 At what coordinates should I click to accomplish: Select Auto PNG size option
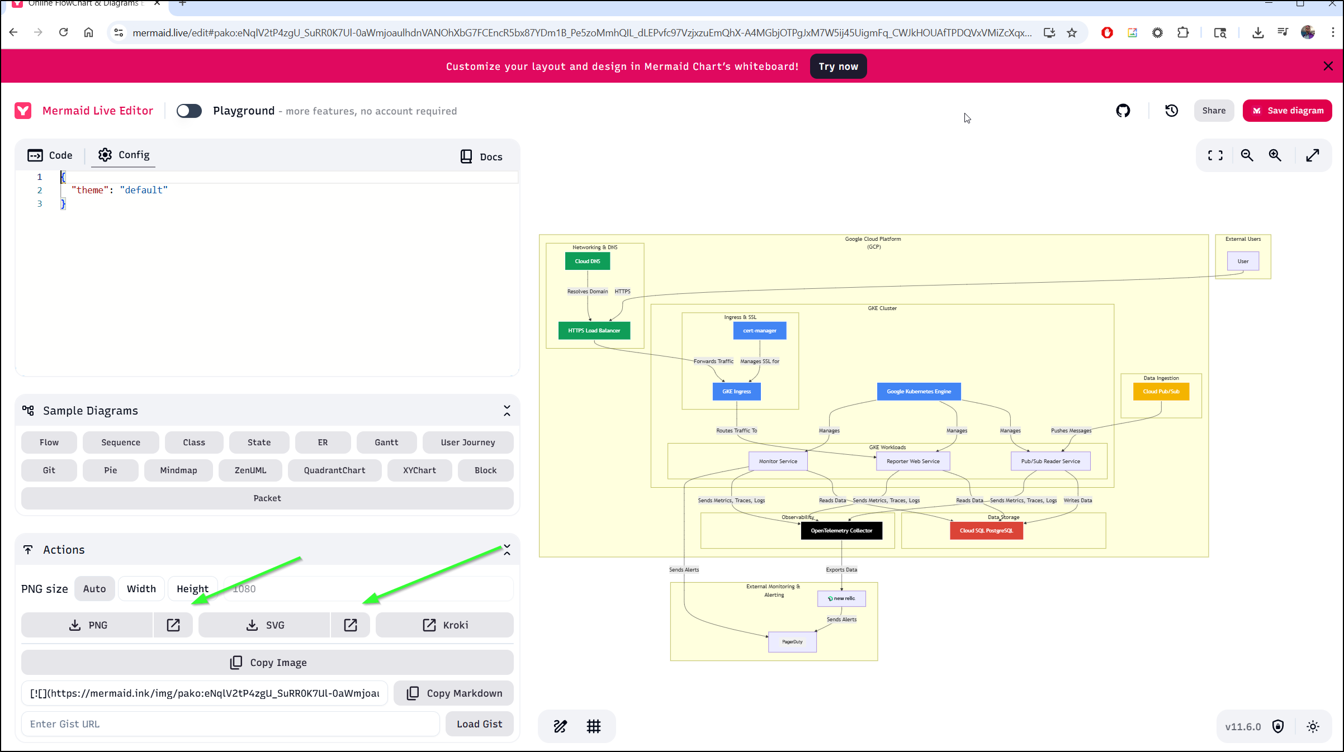point(94,588)
